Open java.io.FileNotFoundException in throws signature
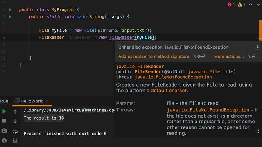The image size is (262, 147). pyautogui.click(x=173, y=77)
